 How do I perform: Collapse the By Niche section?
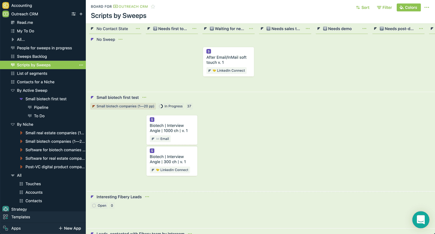[x=13, y=124]
